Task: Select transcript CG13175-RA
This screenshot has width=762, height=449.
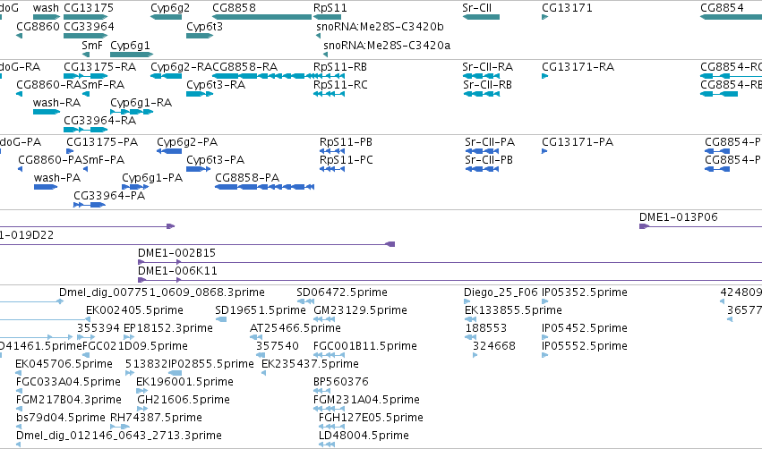Action: click(x=100, y=66)
